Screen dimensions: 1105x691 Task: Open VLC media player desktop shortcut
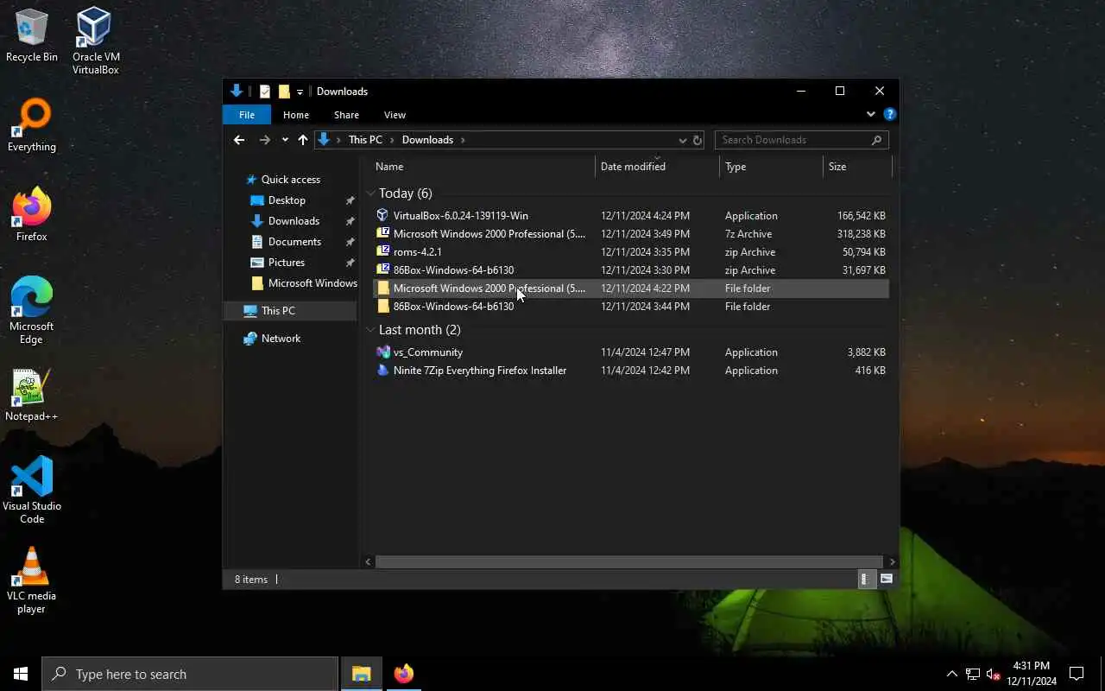pos(32,580)
